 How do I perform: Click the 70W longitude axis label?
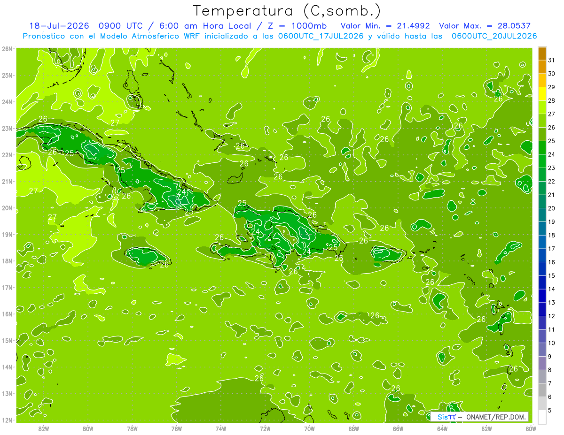309,428
